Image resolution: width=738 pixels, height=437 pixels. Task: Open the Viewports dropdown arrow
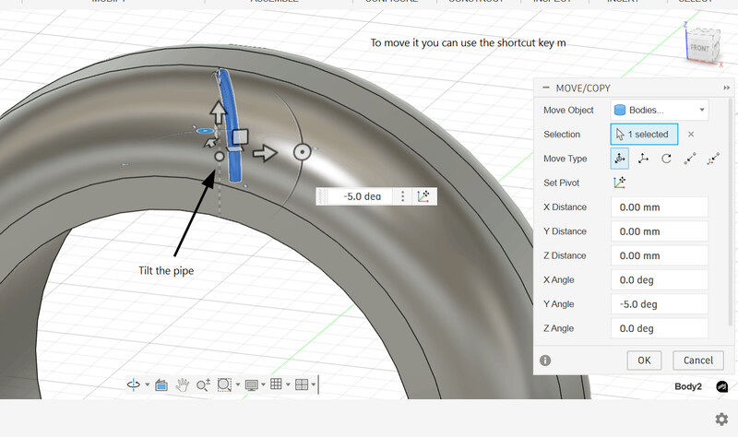coord(313,384)
